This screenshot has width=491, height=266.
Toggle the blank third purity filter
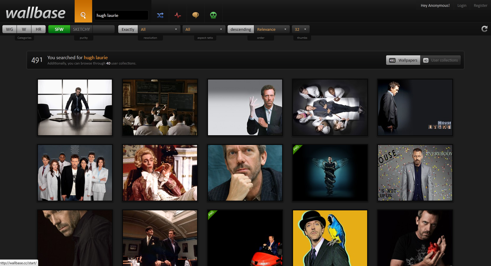click(x=104, y=29)
